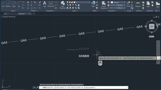
Task: Click the N compass point on ViewCube
Action: (152, 21)
